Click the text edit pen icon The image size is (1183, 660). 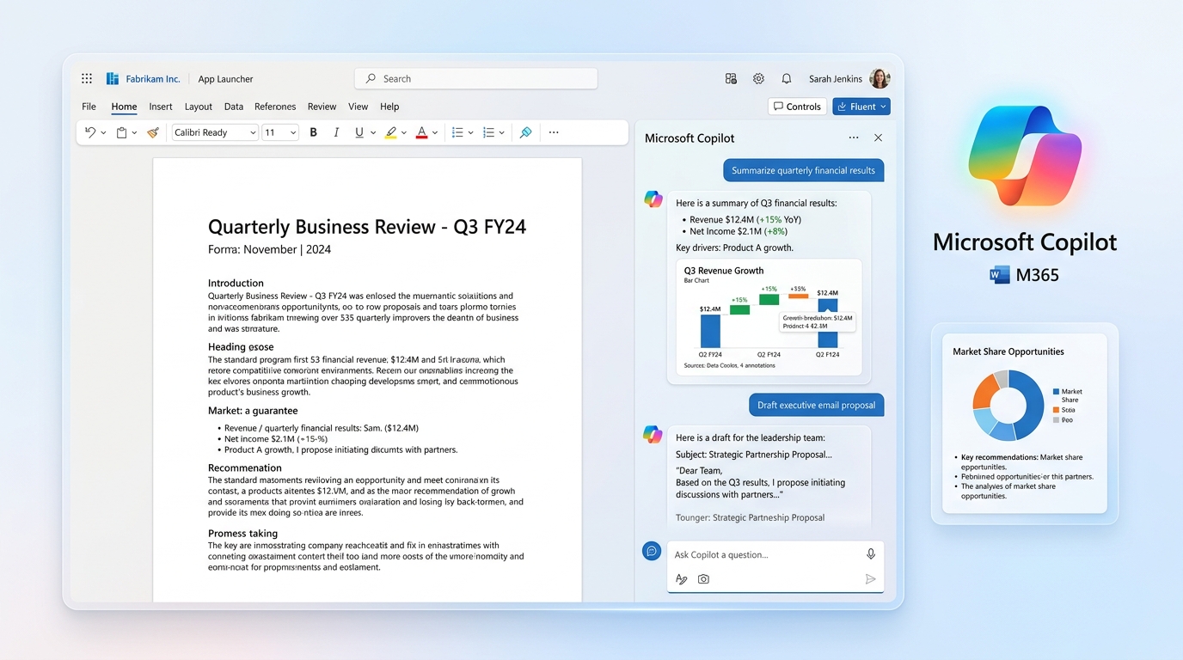pyautogui.click(x=681, y=579)
